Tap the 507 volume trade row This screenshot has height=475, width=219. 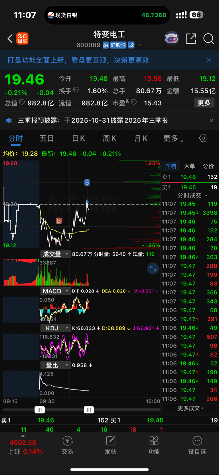(x=190, y=337)
